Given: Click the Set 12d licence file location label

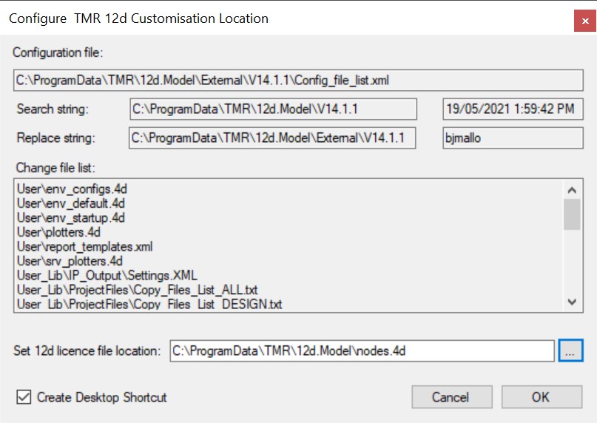Looking at the screenshot, I should point(87,351).
